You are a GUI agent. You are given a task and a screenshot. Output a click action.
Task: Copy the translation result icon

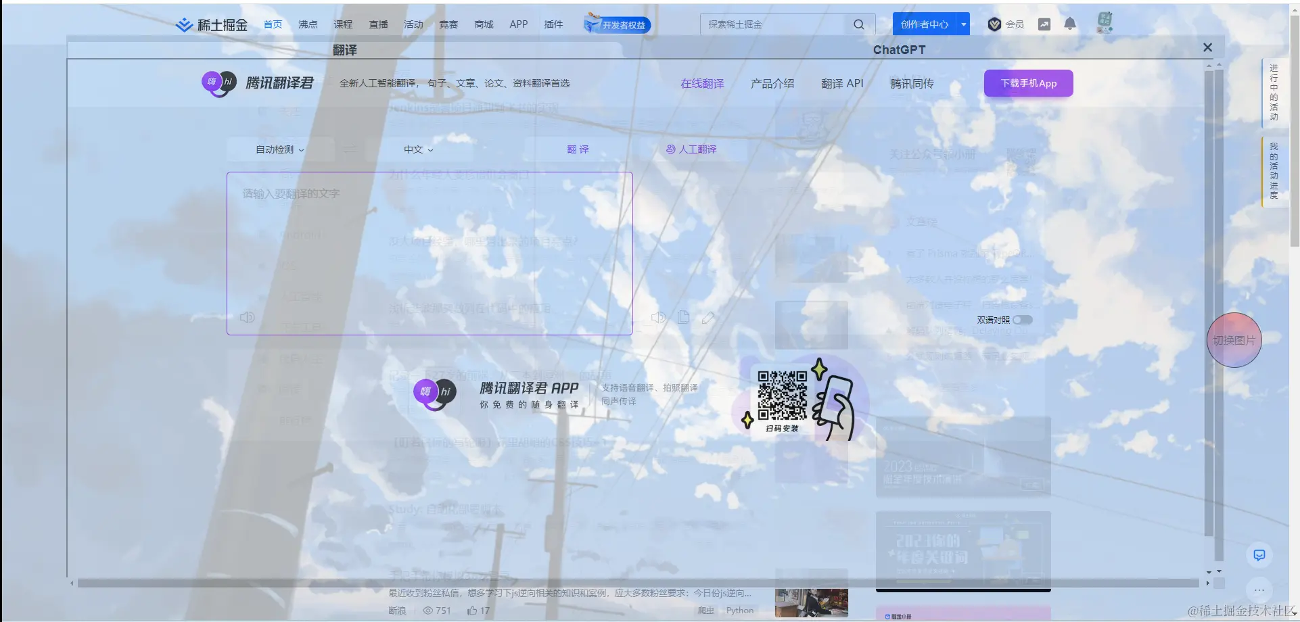[684, 317]
